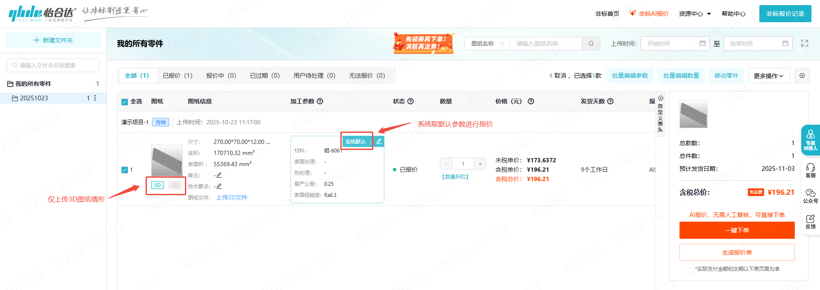The width and height of the screenshot is (820, 290).
Task: Click the edit icon next to 技术要求
Action: click(219, 186)
